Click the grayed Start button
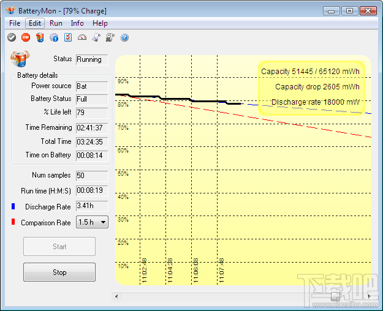This screenshot has height=311, width=383. click(59, 247)
